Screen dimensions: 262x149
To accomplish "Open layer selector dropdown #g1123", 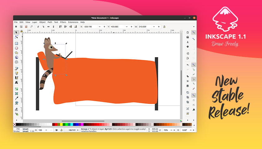I will coord(72,130).
